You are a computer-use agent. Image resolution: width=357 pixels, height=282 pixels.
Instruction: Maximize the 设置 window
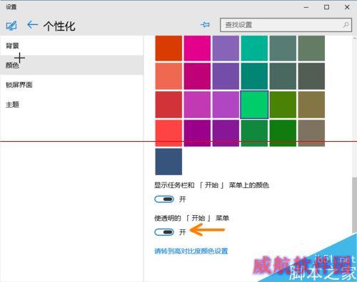(x=327, y=7)
